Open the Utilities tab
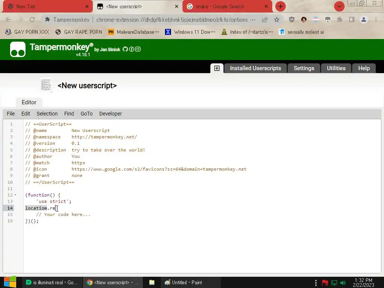The width and height of the screenshot is (384, 288). click(336, 68)
